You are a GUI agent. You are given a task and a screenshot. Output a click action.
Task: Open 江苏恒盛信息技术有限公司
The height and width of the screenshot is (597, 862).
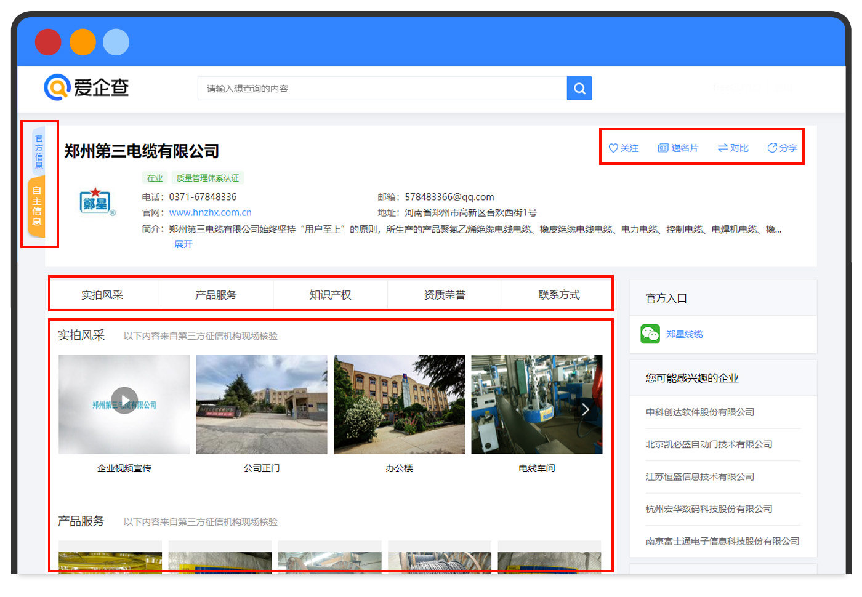[x=700, y=476]
